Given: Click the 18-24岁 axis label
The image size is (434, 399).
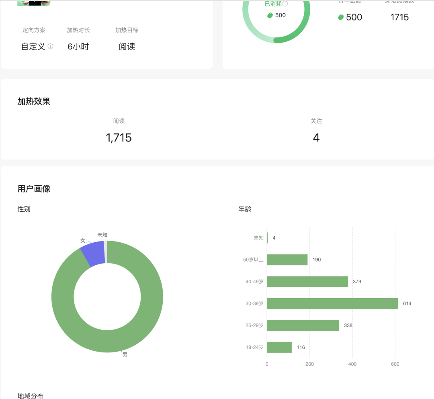Looking at the screenshot, I should 254,347.
